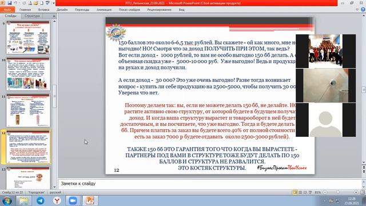366x206 pixels.
Task: Select slide 11 thumbnail
Action: [x=28, y=110]
